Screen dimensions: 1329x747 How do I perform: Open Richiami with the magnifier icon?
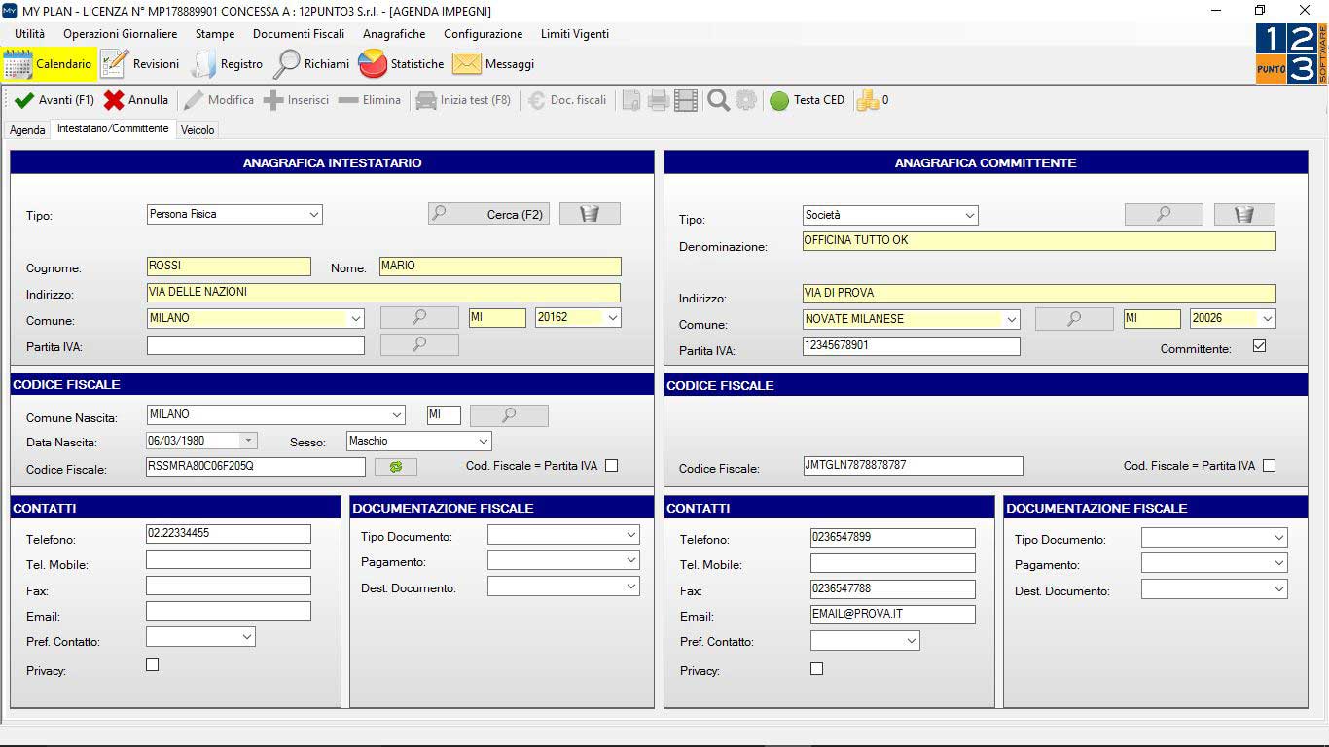tap(311, 64)
